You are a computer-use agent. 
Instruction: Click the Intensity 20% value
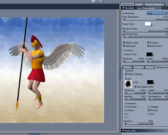coord(143,96)
